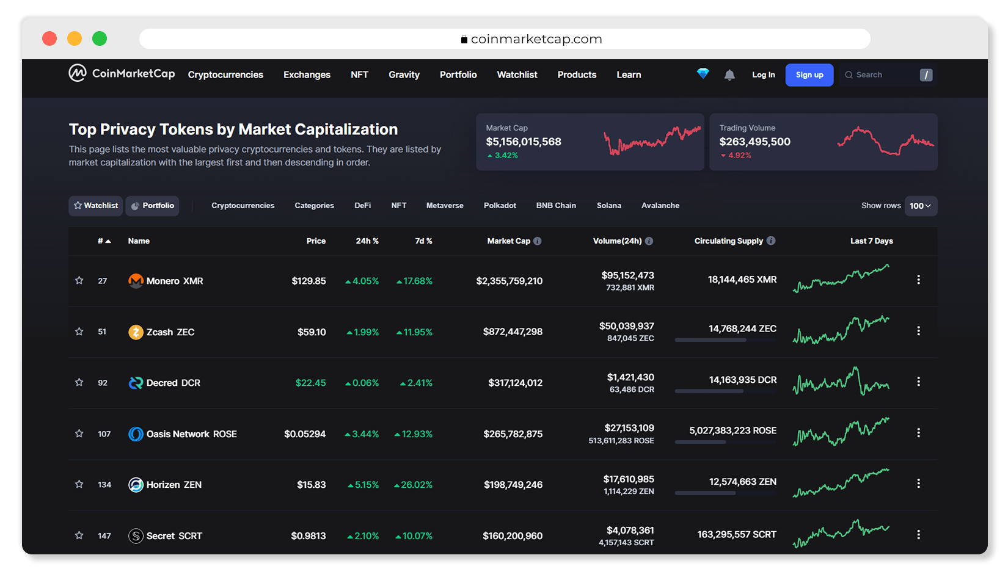Open the more options menu for Secret

point(918,535)
